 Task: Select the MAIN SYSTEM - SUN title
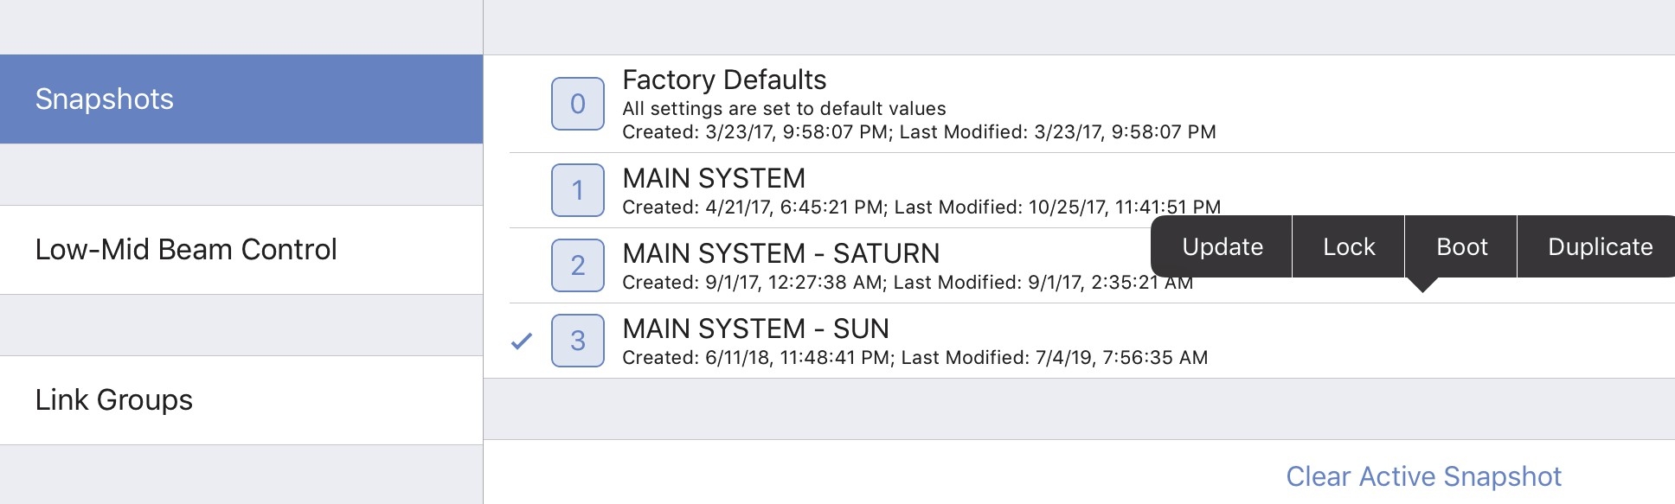[755, 329]
